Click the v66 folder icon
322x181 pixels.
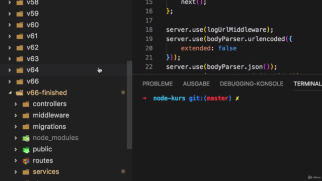point(20,81)
